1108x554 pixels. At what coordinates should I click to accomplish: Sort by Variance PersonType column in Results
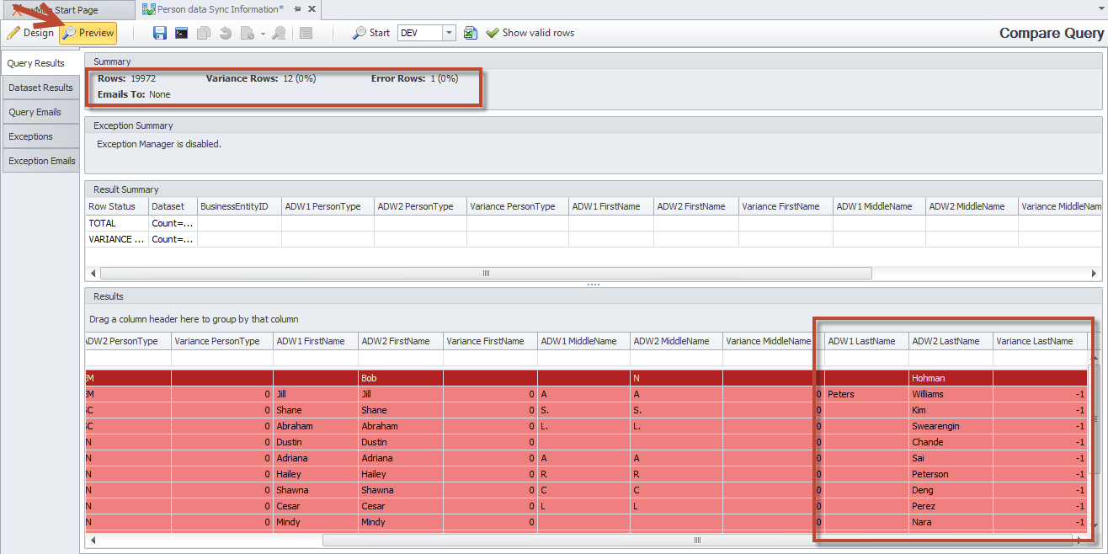pyautogui.click(x=222, y=341)
